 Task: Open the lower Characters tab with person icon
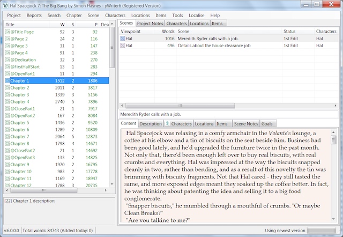(x=178, y=124)
